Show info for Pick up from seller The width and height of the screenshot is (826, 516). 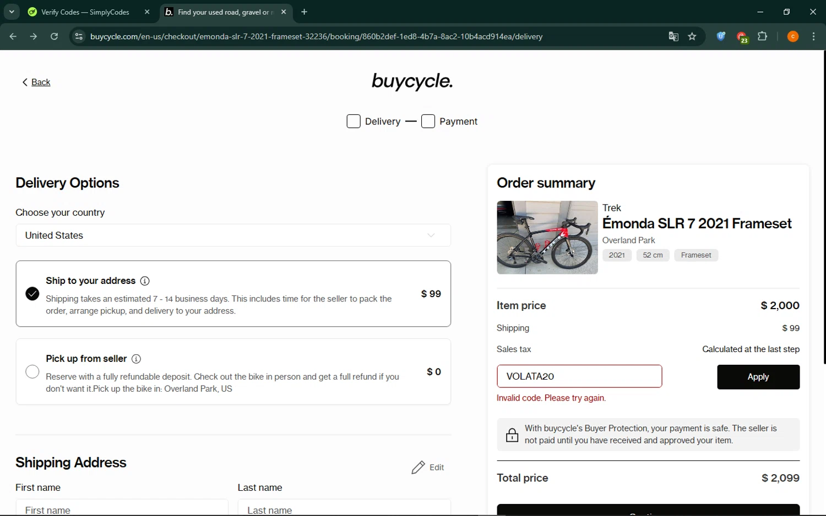(136, 359)
